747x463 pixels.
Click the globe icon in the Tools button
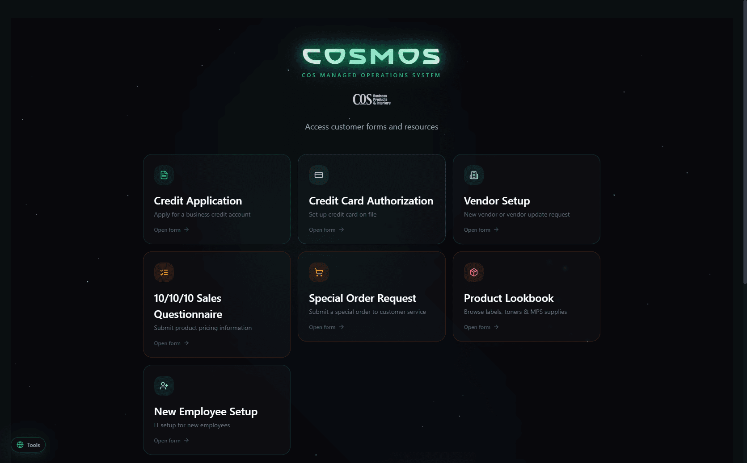(x=20, y=445)
